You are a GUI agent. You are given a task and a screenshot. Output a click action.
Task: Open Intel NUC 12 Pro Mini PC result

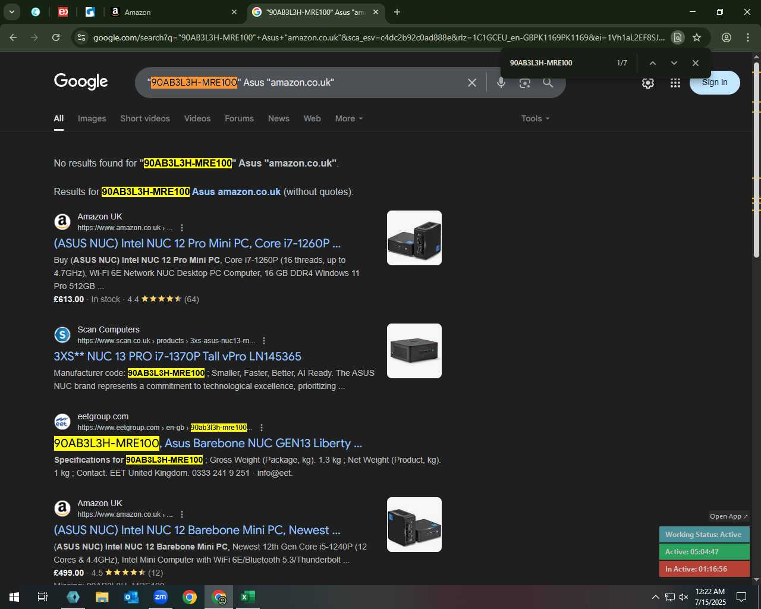pos(197,243)
